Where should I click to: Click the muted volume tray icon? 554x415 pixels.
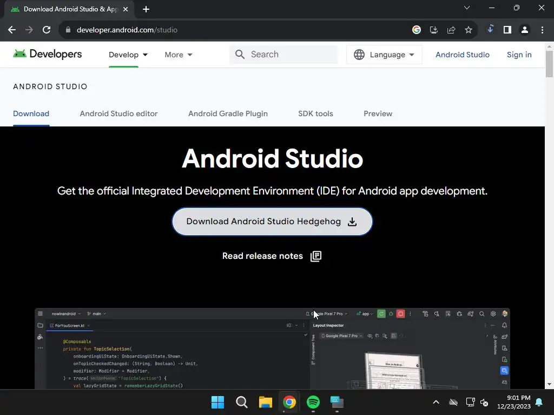point(484,402)
